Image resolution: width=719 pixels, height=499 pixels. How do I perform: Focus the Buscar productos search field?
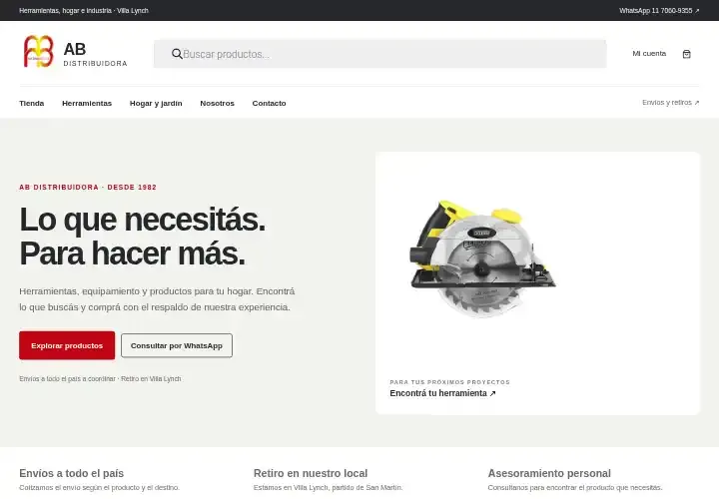tap(380, 54)
